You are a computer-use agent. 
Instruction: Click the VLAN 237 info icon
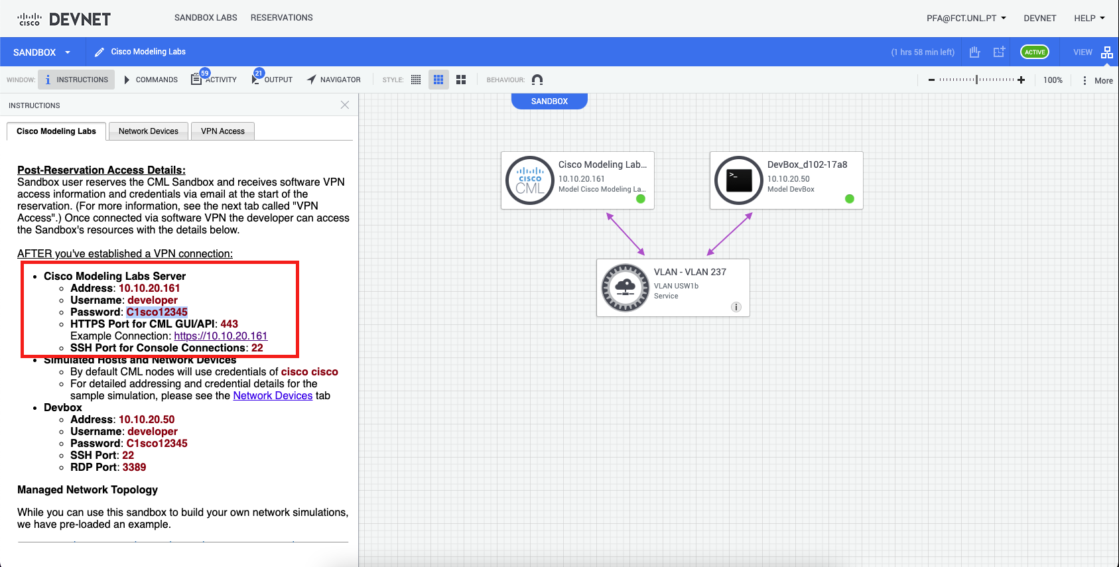coord(736,307)
